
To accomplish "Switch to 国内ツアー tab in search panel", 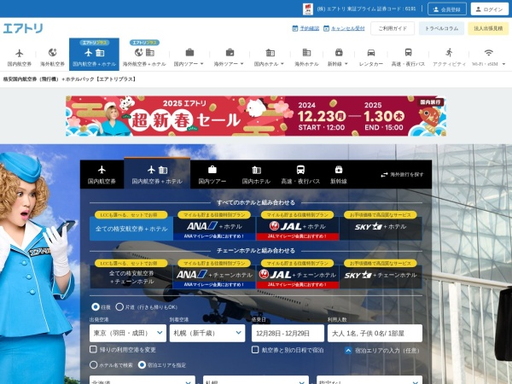I will coord(212,174).
